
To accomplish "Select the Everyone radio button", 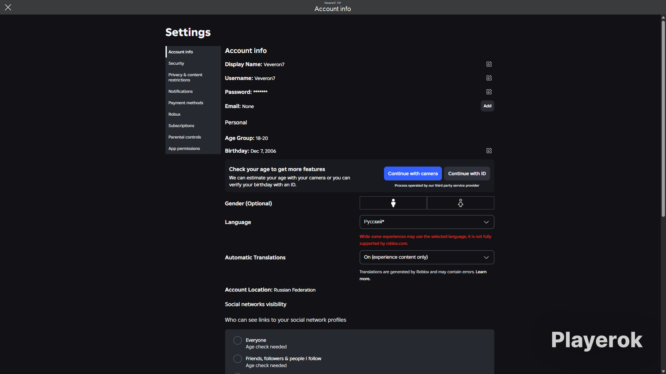I will (x=237, y=340).
